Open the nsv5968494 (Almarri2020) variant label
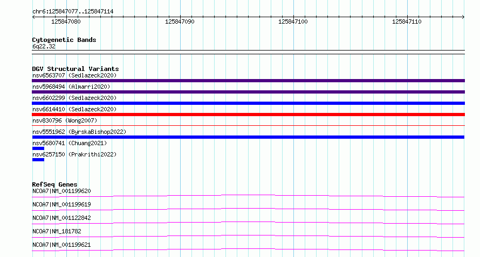 click(71, 87)
